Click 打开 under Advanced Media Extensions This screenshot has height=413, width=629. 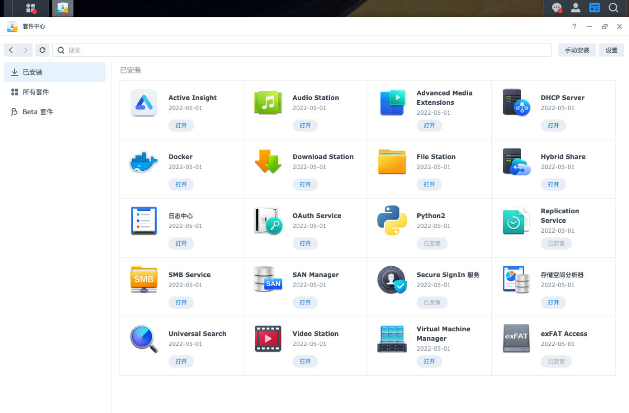[x=429, y=125]
